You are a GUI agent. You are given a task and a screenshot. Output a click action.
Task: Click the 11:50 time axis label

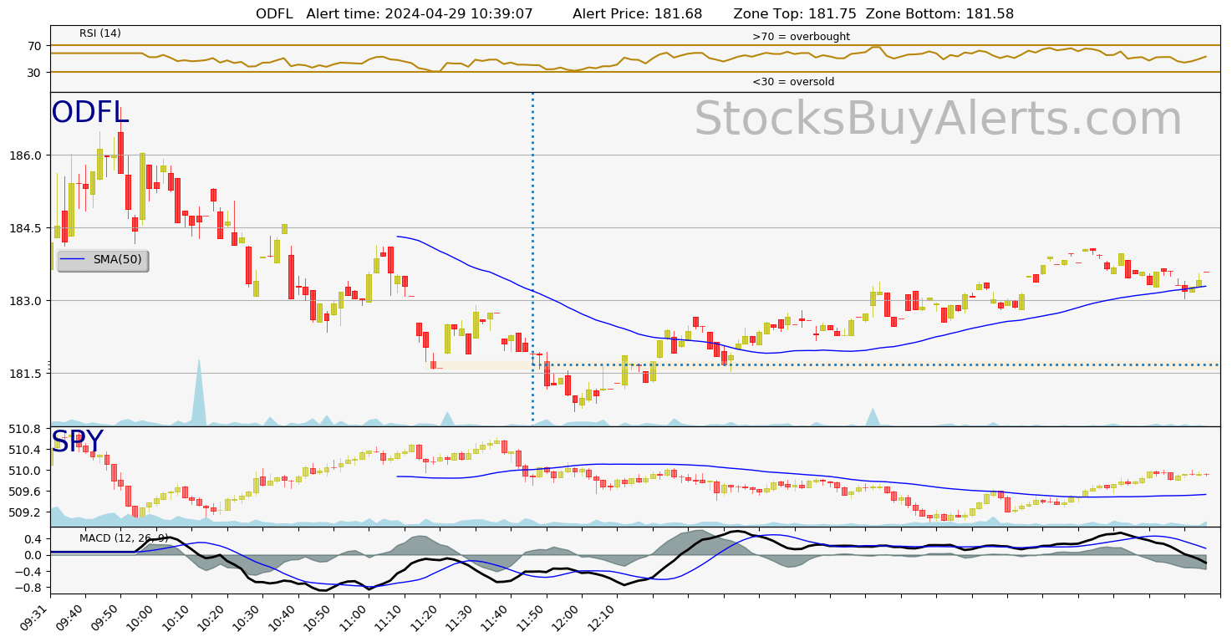[532, 616]
